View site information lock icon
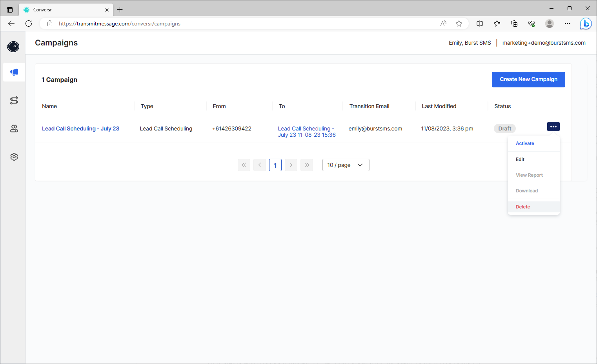The width and height of the screenshot is (597, 364). 50,24
